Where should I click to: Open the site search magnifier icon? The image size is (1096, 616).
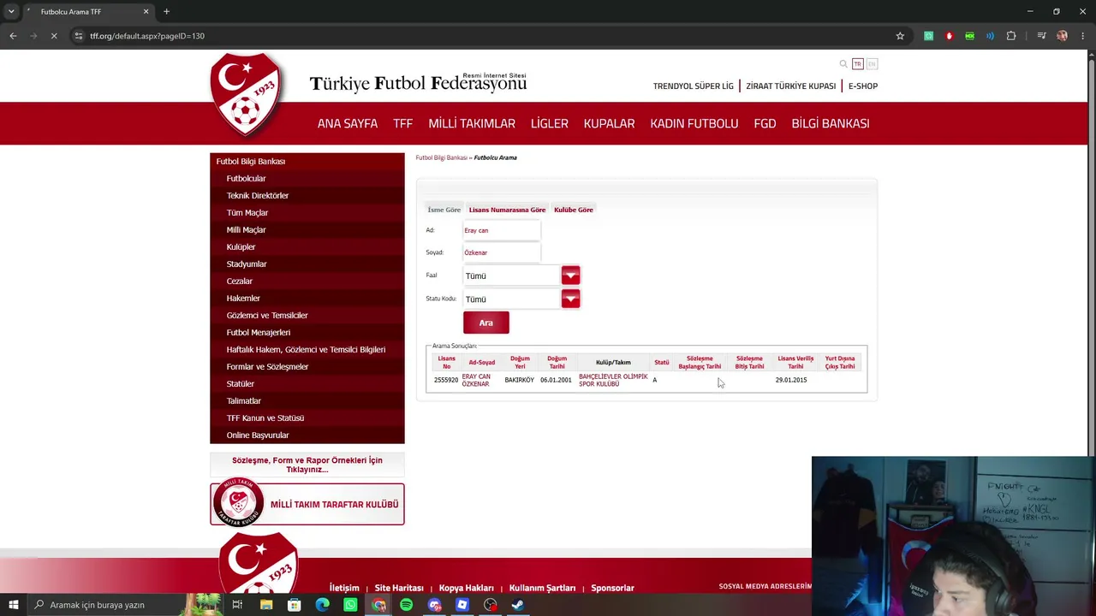[x=843, y=64]
